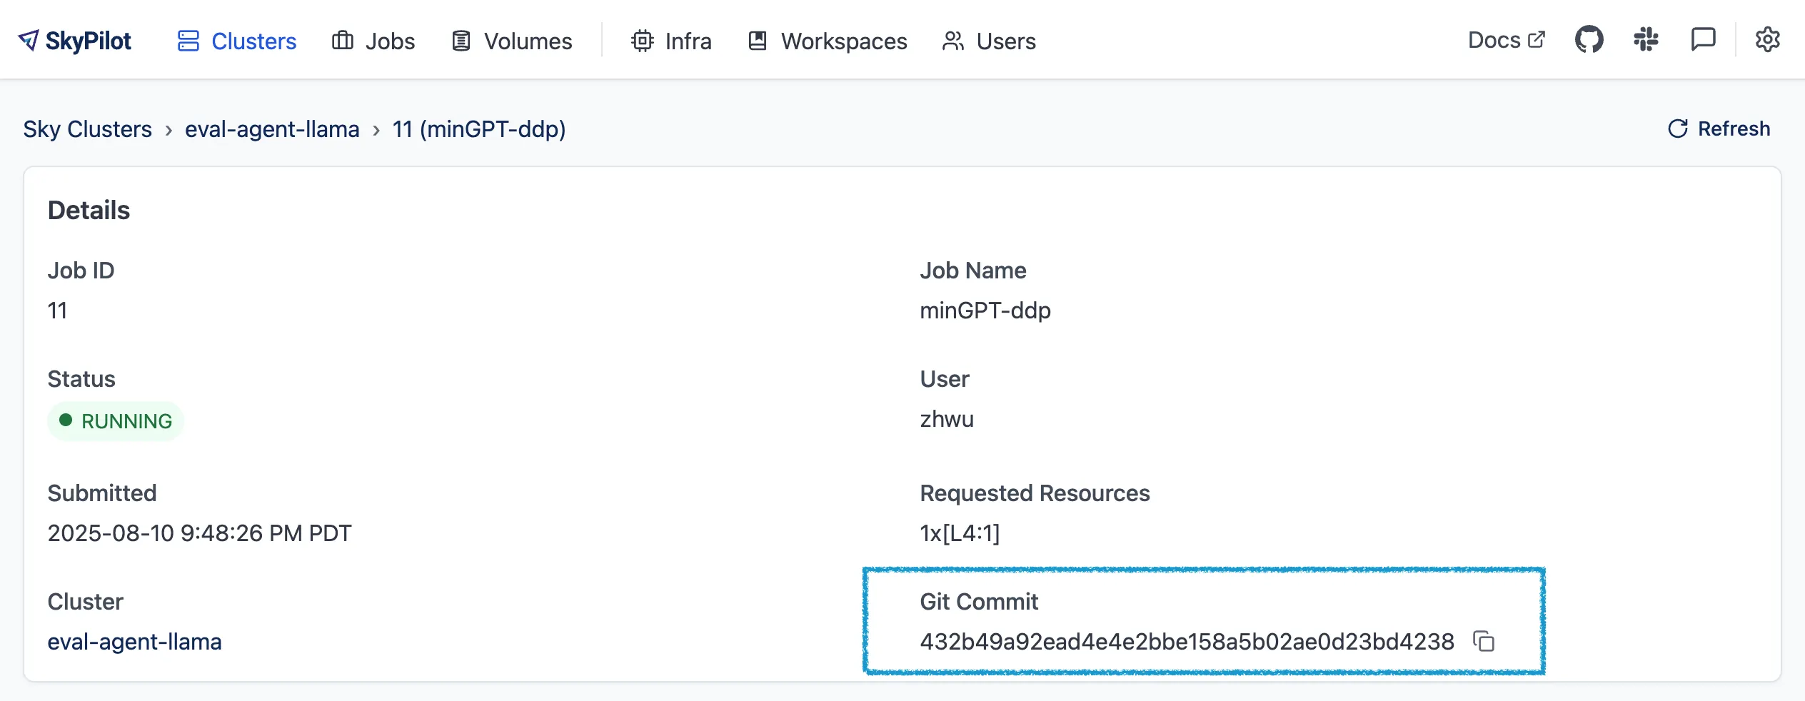Viewport: 1805px width, 701px height.
Task: Click the Jobs briefcase icon
Action: [341, 41]
